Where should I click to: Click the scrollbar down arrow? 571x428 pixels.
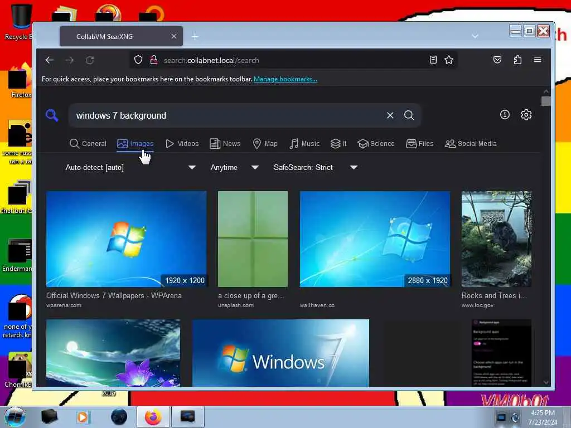(545, 382)
